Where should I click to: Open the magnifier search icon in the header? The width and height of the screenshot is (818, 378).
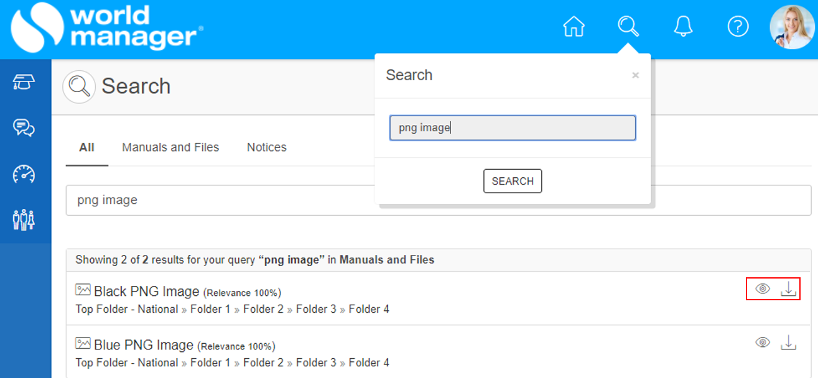coord(628,27)
